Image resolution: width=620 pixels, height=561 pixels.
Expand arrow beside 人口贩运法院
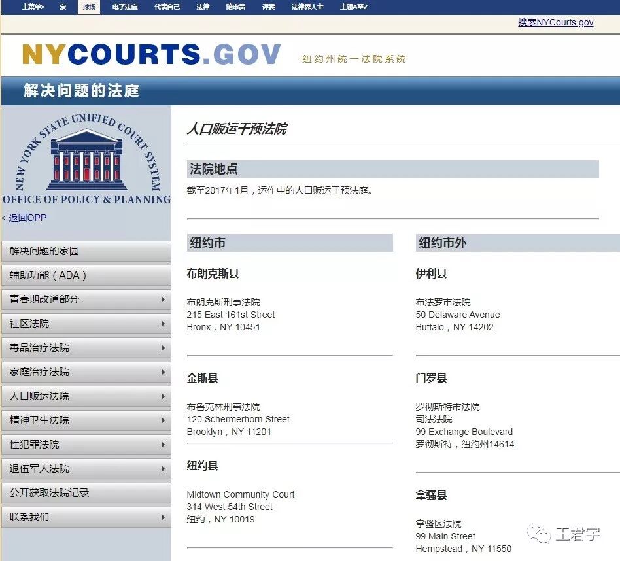point(163,396)
